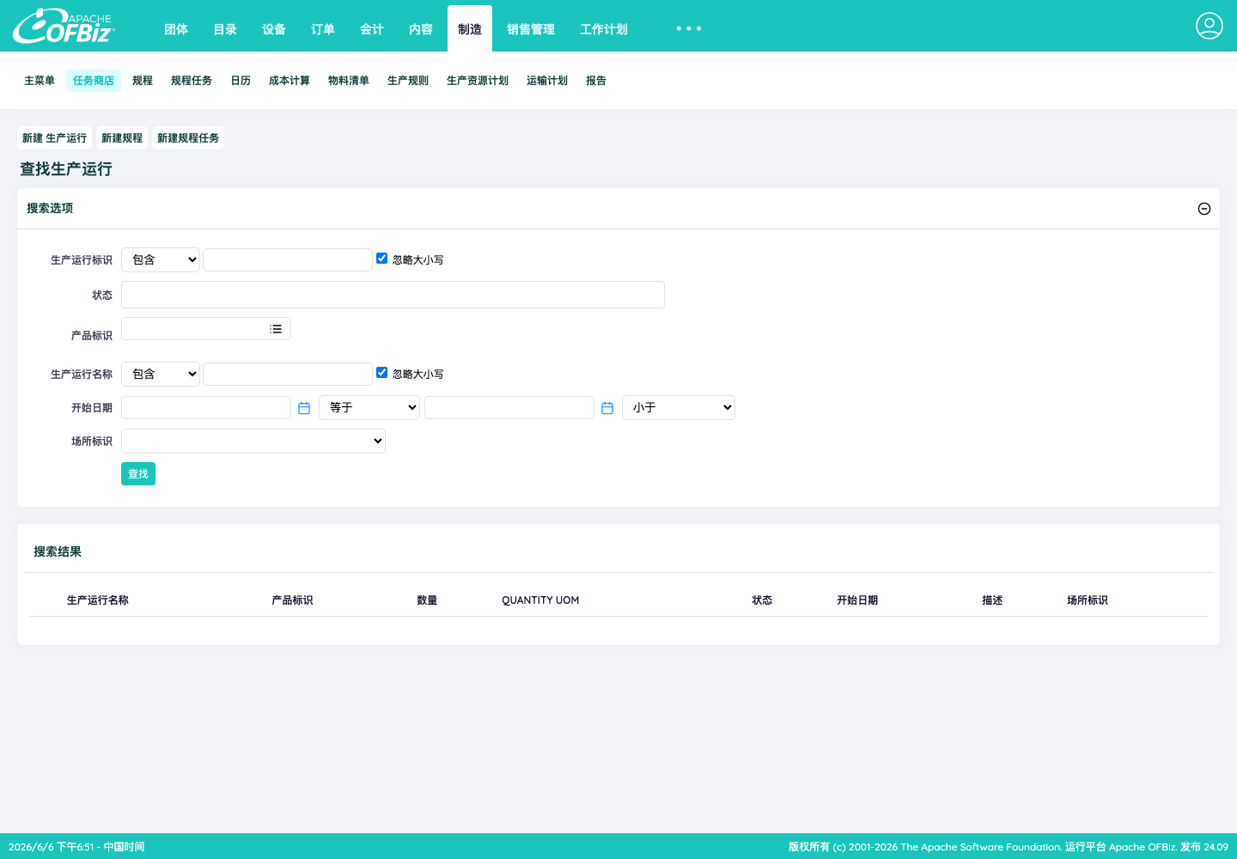The height and width of the screenshot is (859, 1237).
Task: Open the 场所标识 dropdown
Action: [x=253, y=441]
